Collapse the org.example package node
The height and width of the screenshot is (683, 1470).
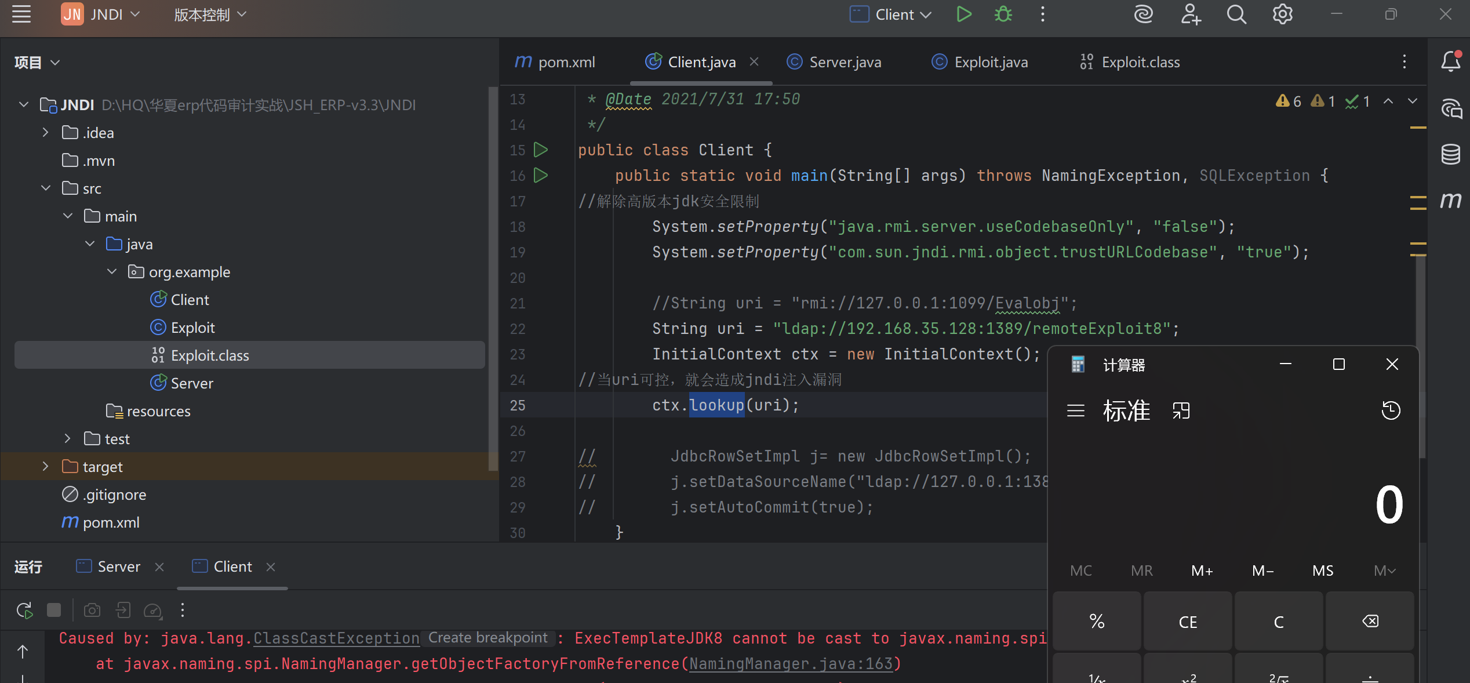click(112, 271)
